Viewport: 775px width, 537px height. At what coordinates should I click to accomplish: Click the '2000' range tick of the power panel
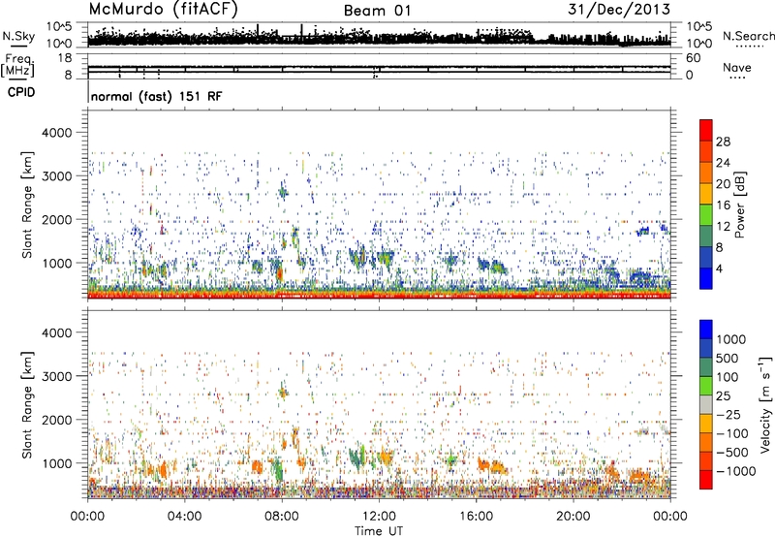(x=56, y=219)
